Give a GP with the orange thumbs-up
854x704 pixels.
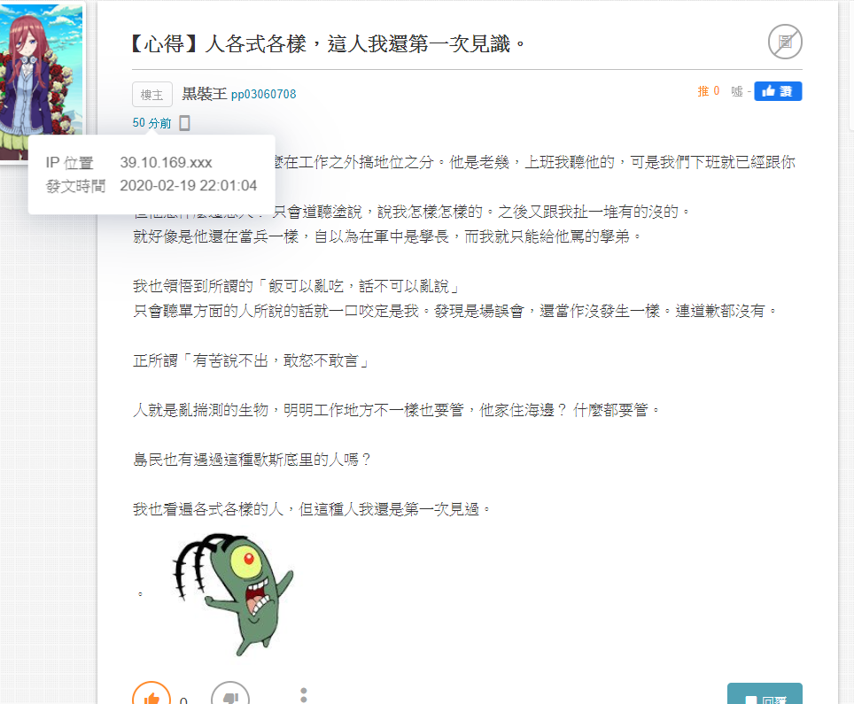click(x=151, y=694)
